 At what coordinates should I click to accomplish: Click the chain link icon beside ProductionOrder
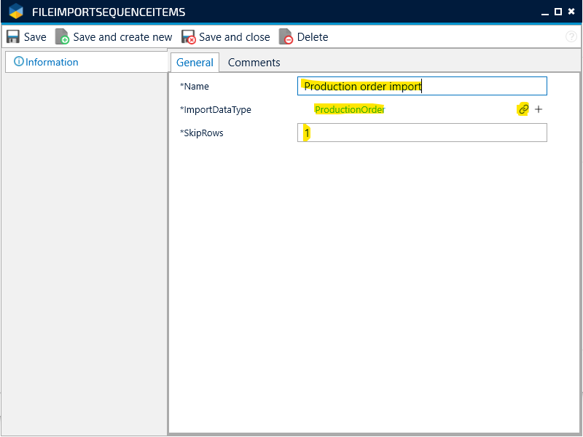point(523,109)
